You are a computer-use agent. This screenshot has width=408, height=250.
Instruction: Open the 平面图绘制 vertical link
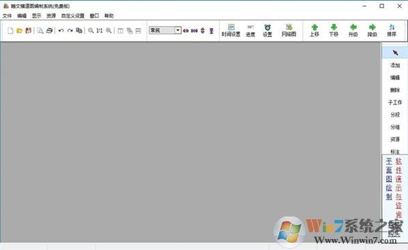tap(389, 179)
